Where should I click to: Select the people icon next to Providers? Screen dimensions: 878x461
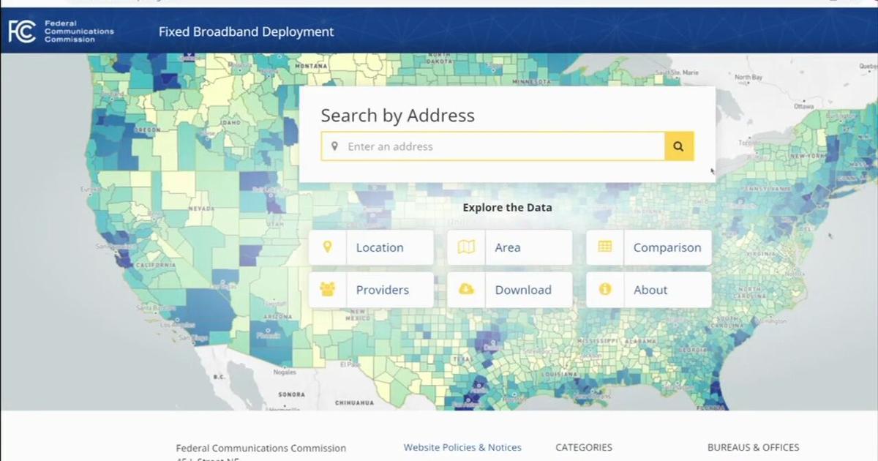(x=328, y=290)
